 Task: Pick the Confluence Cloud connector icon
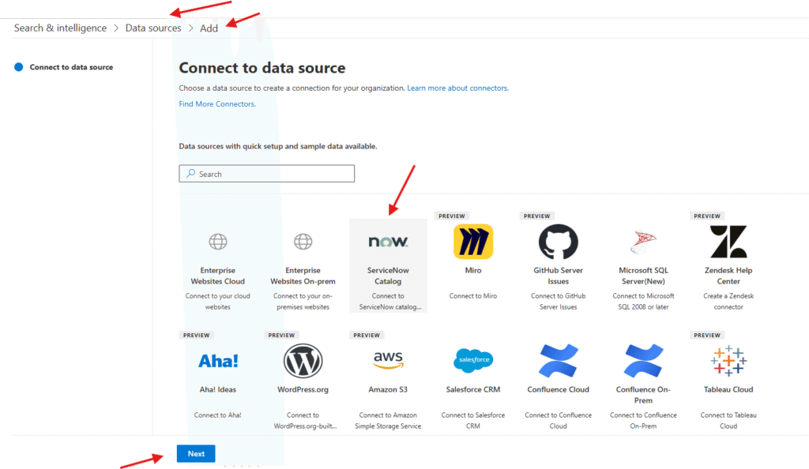click(x=558, y=361)
